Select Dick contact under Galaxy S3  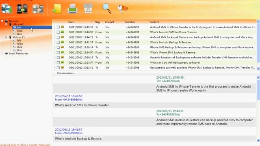click(19, 47)
